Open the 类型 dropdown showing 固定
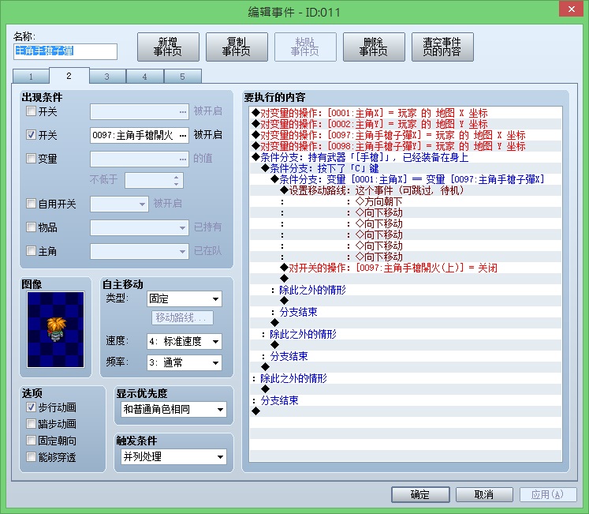This screenshot has height=514, width=589. (184, 298)
